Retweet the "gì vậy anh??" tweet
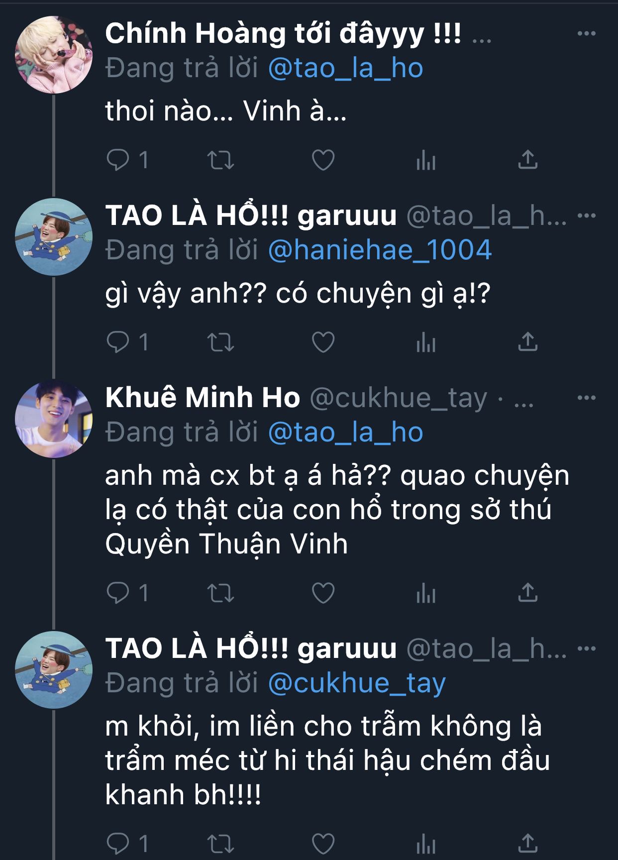The width and height of the screenshot is (618, 860). (x=220, y=342)
